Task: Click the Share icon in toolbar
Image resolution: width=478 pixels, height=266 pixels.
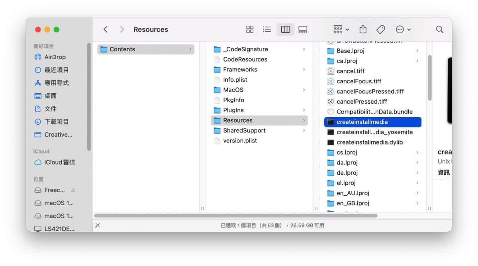Action: point(363,29)
